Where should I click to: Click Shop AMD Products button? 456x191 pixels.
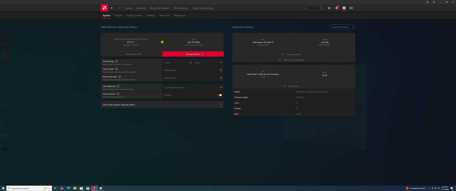(x=342, y=27)
